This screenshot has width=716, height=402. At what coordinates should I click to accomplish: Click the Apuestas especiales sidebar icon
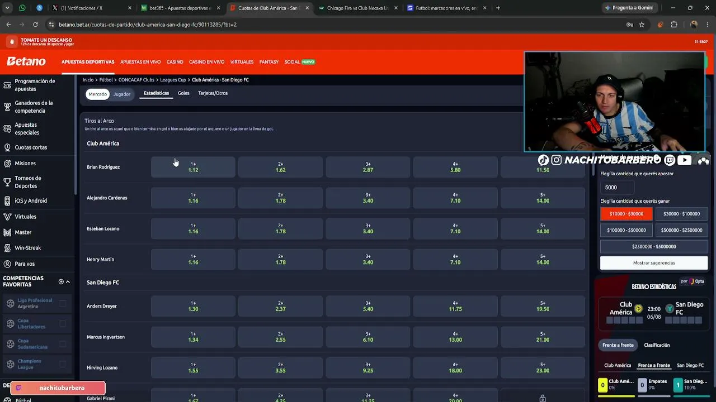tap(7, 129)
